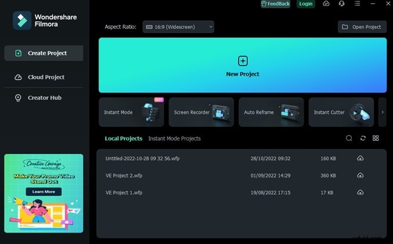Open the hamburger menu in title bar
The height and width of the screenshot is (244, 393).
tap(356, 4)
